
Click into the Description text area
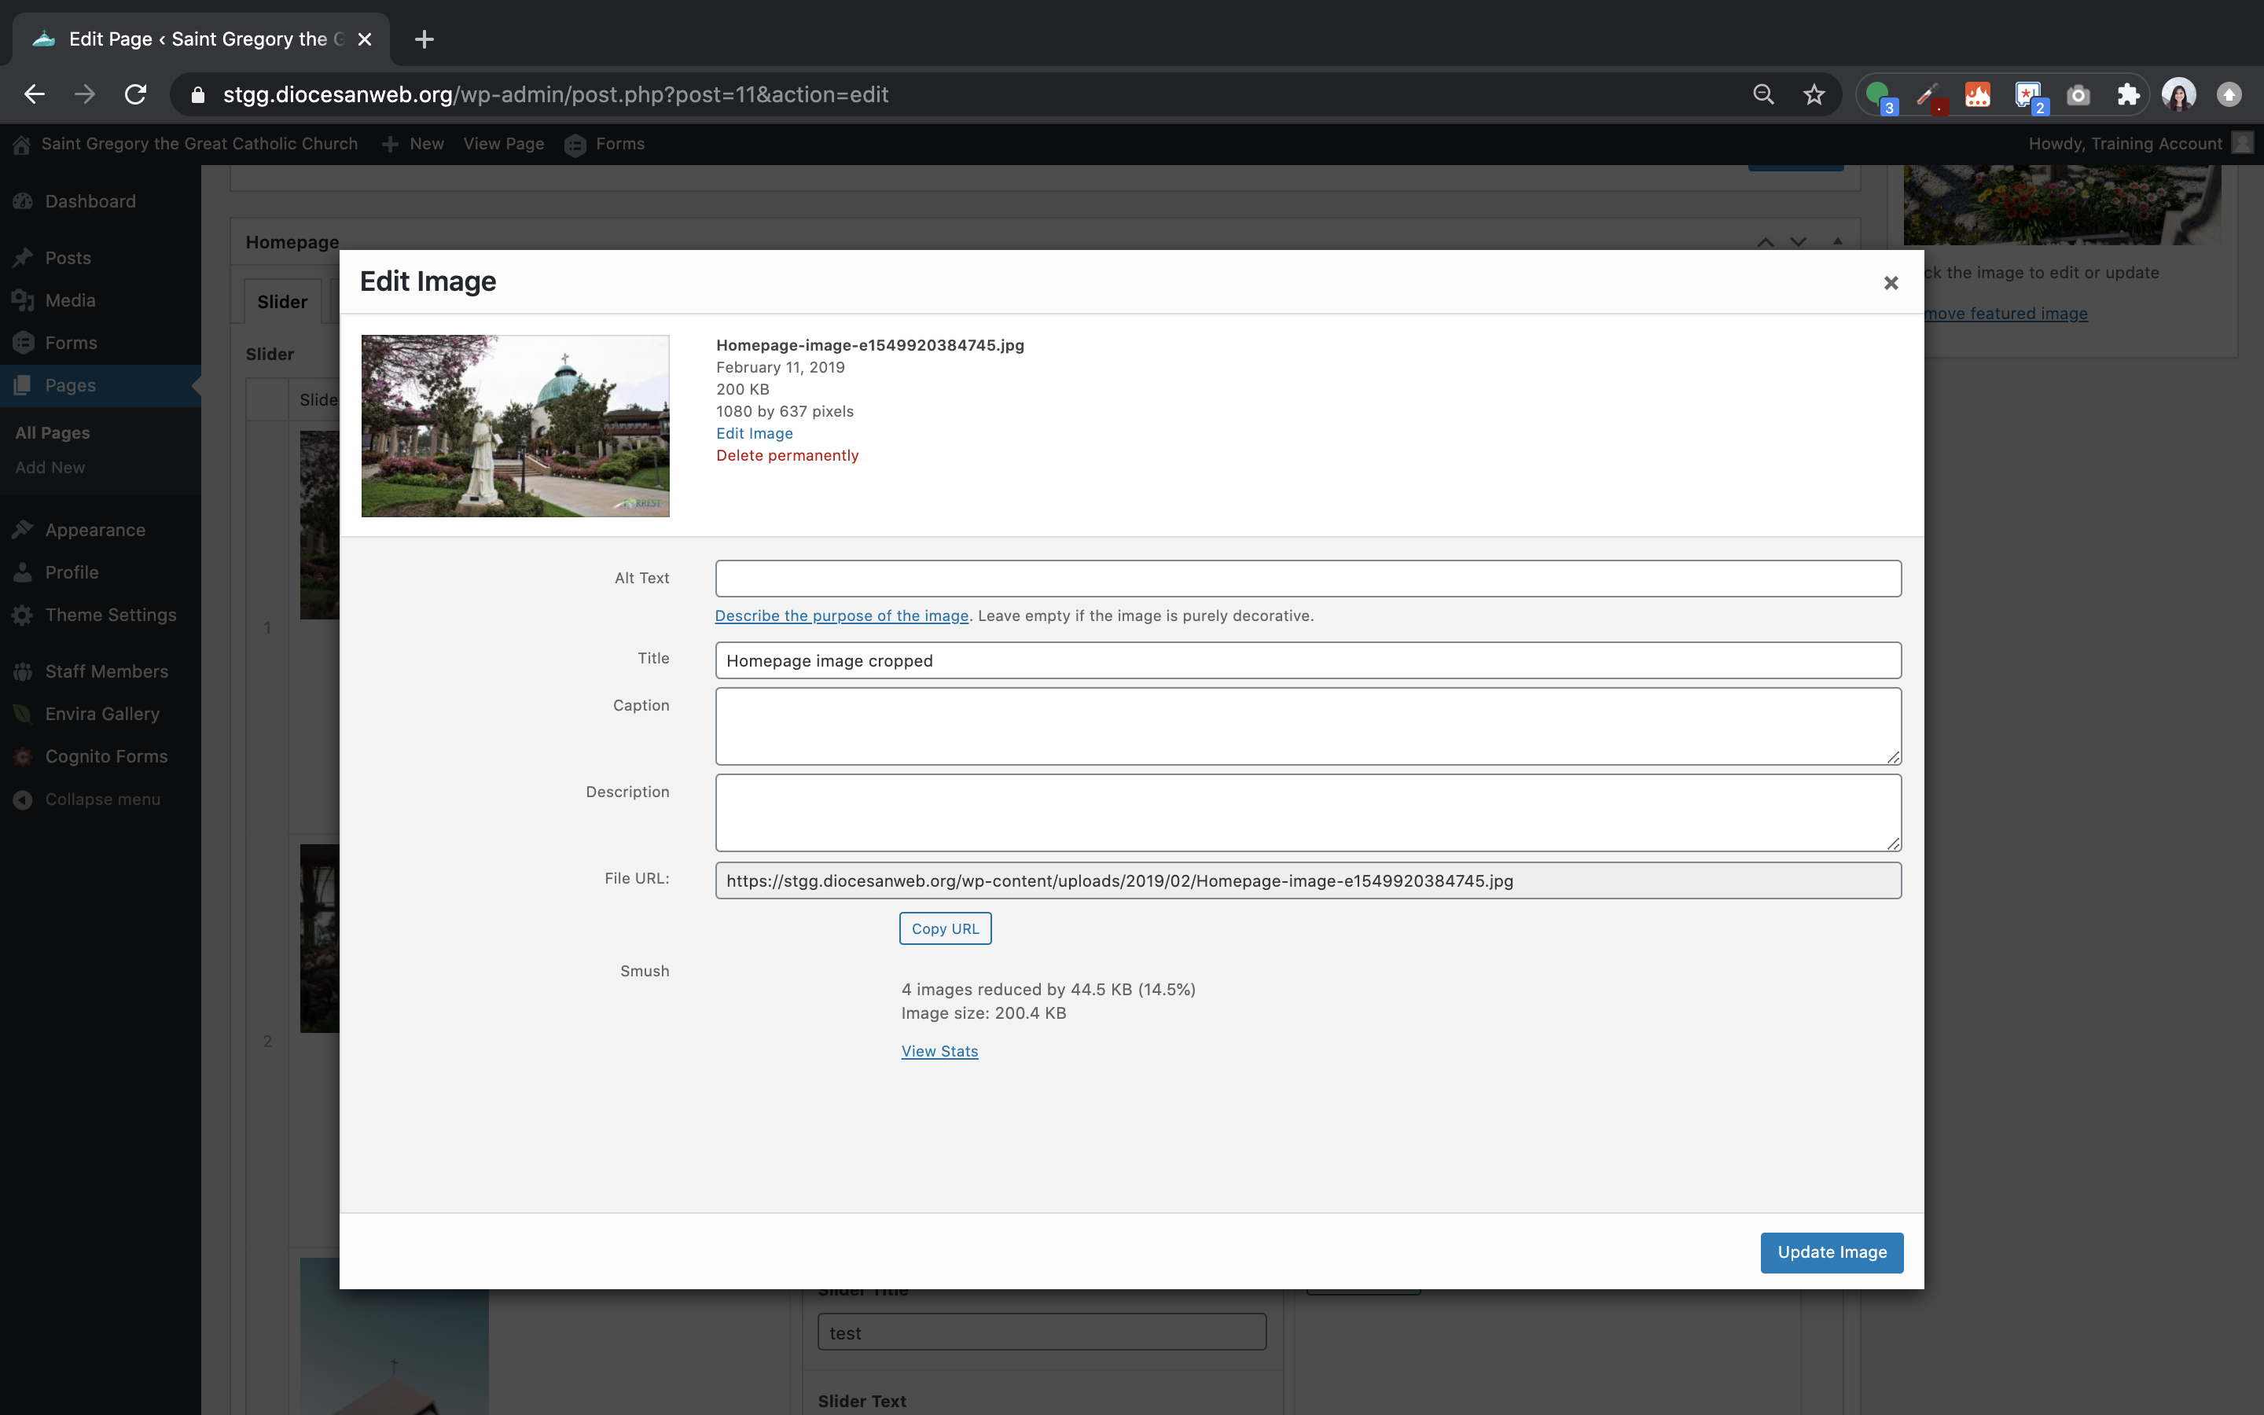1307,812
